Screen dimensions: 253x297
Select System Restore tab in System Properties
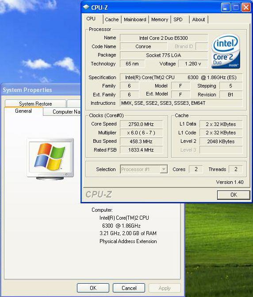pos(35,103)
